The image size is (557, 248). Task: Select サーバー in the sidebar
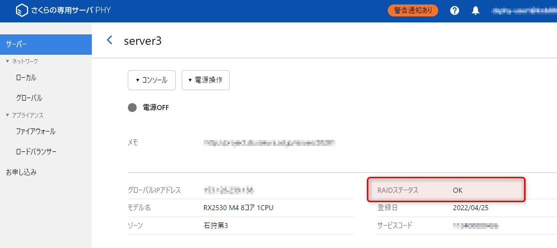click(x=46, y=44)
